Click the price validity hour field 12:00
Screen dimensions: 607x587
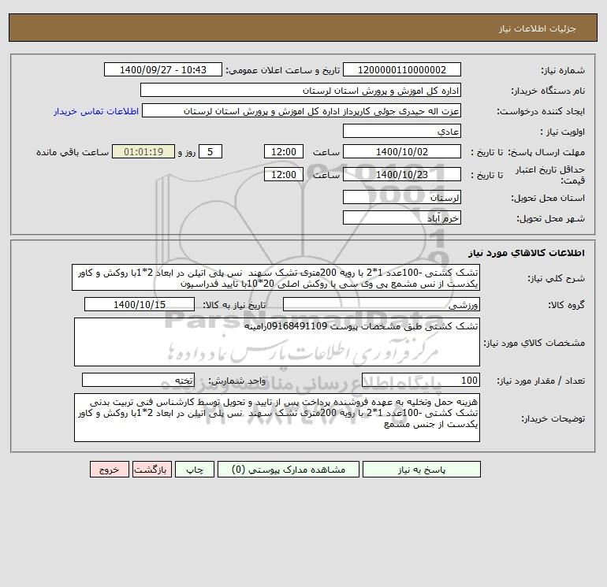[283, 174]
